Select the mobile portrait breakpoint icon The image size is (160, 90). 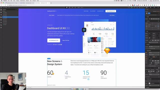coord(75,7)
